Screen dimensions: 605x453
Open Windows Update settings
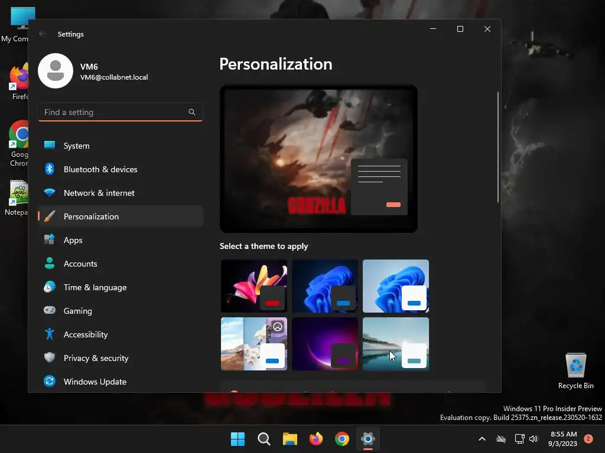pyautogui.click(x=121, y=382)
